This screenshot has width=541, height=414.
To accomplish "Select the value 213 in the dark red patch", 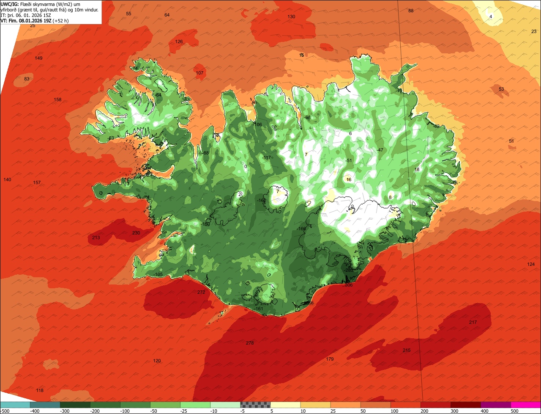I will point(96,237).
